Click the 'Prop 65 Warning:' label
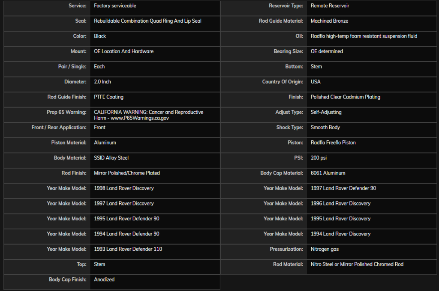This screenshot has height=291, width=439. coord(66,112)
